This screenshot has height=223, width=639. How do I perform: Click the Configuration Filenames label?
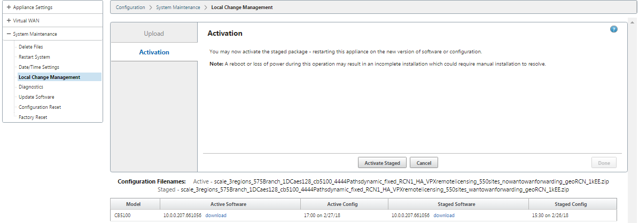click(152, 181)
